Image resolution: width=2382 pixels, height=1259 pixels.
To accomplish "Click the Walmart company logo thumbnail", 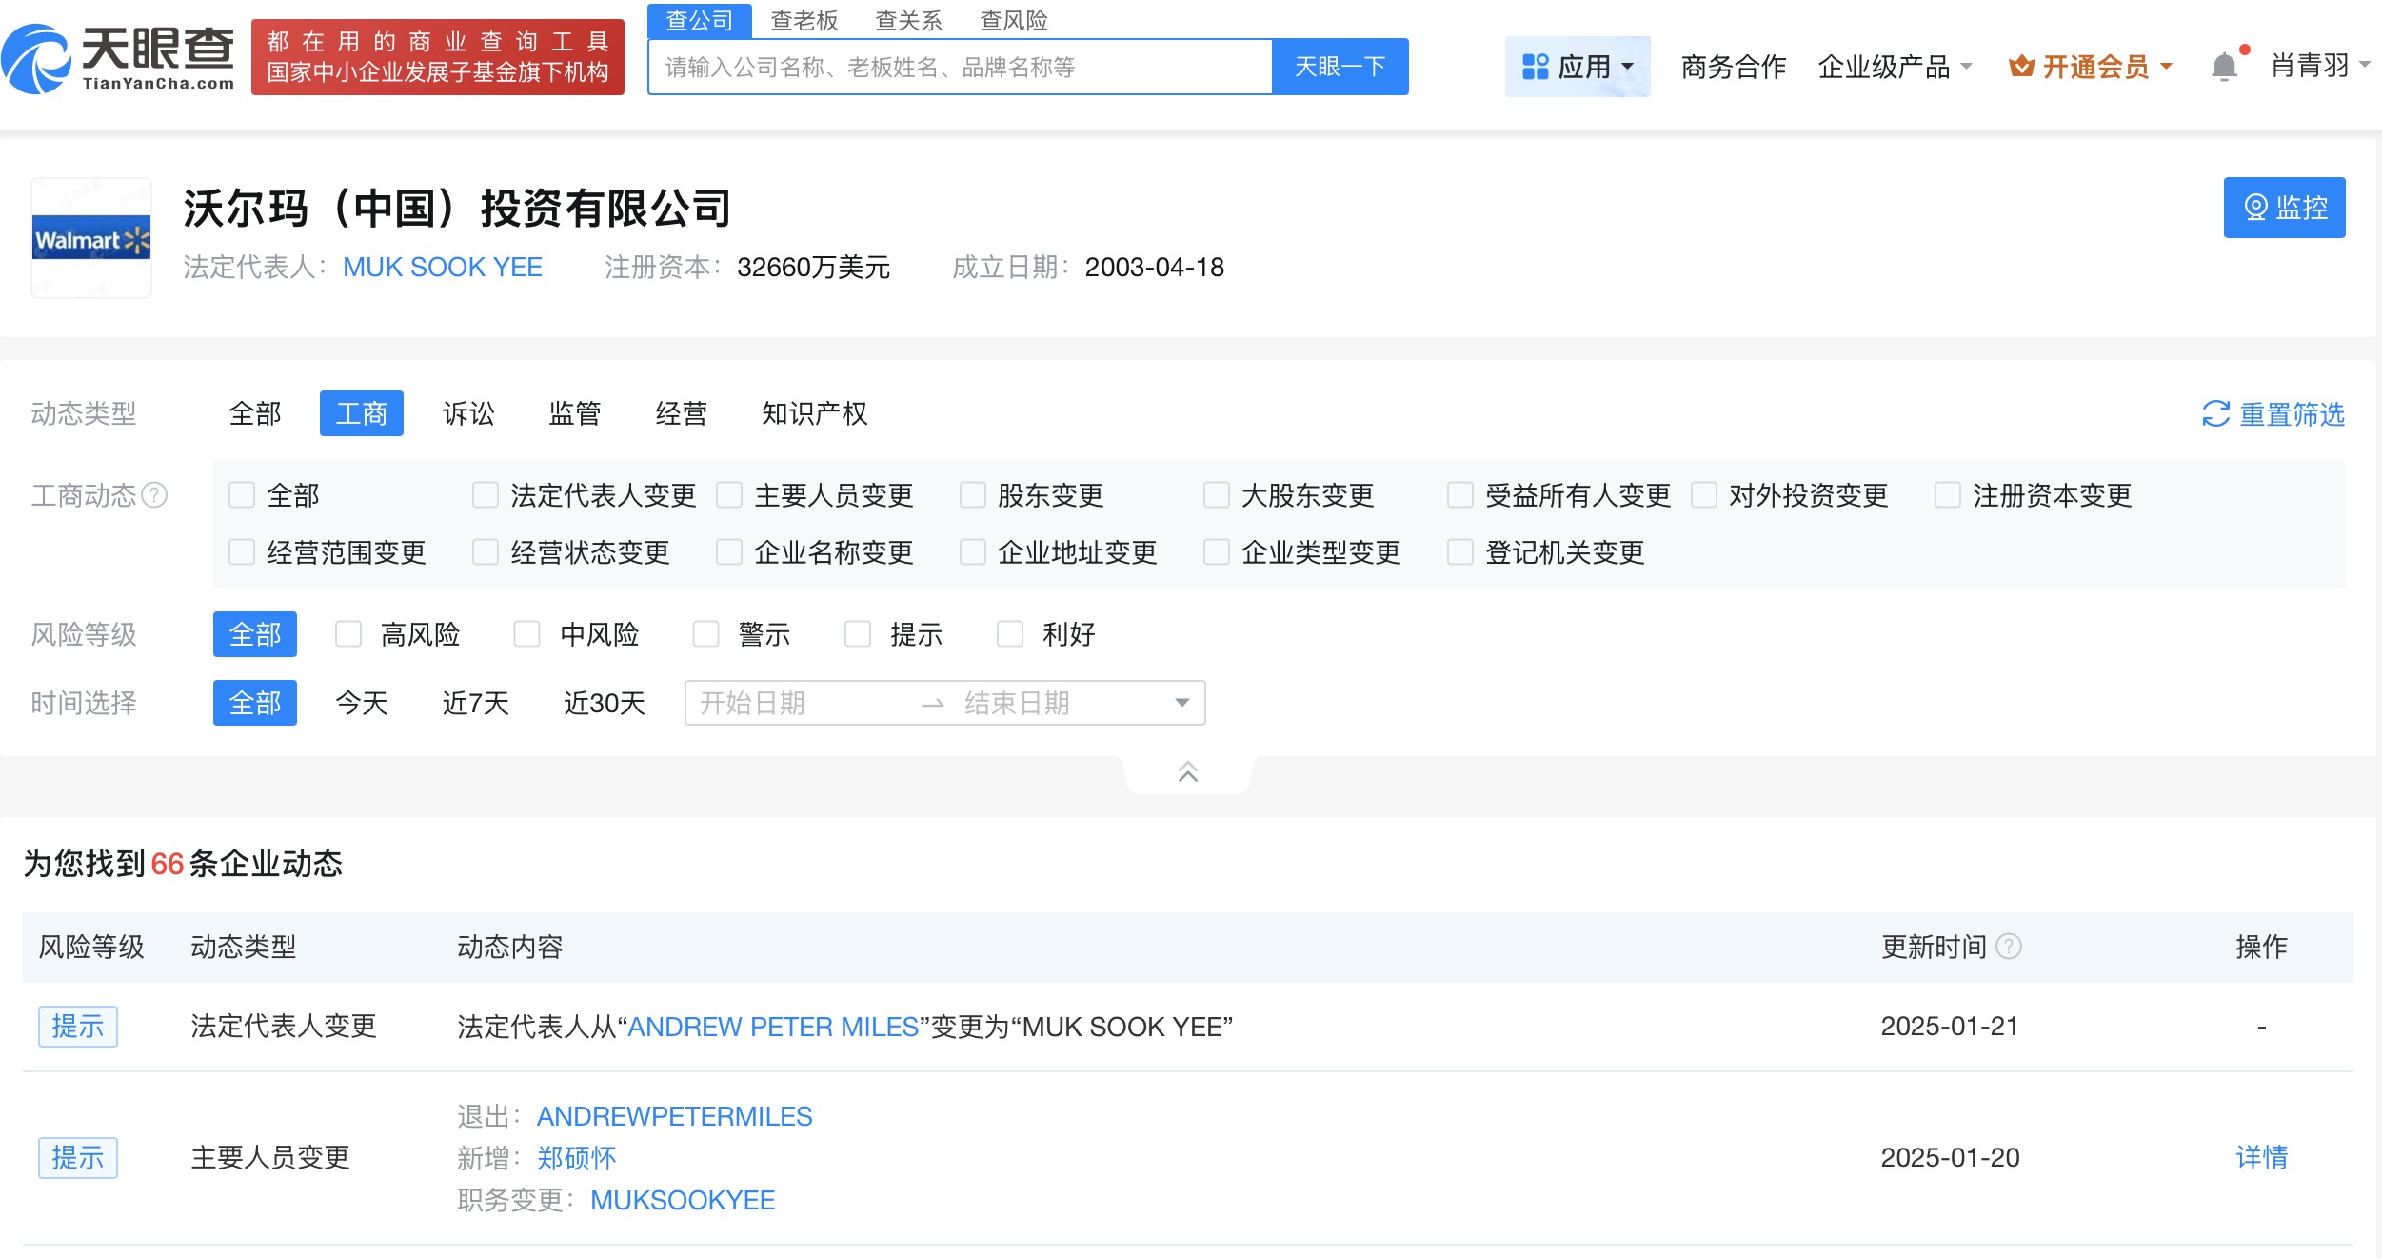I will point(91,239).
